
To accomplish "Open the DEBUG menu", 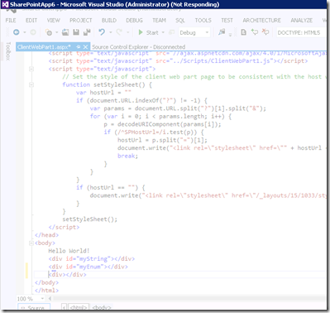I will point(134,20).
